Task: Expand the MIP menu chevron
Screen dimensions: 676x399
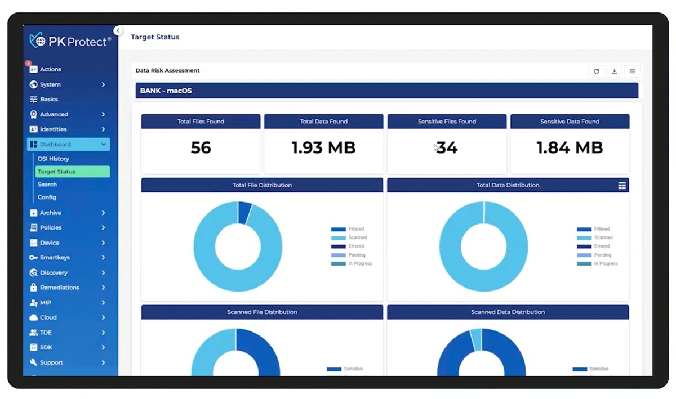Action: coord(103,302)
